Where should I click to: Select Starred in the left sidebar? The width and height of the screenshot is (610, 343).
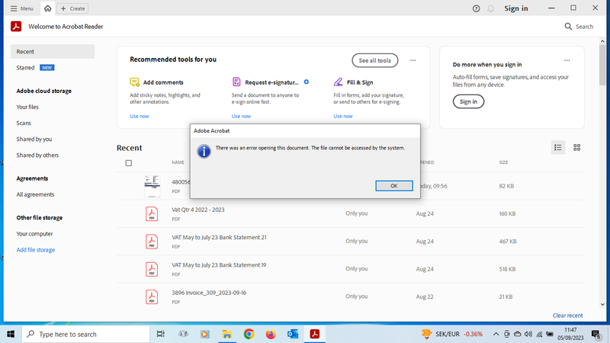click(x=26, y=68)
